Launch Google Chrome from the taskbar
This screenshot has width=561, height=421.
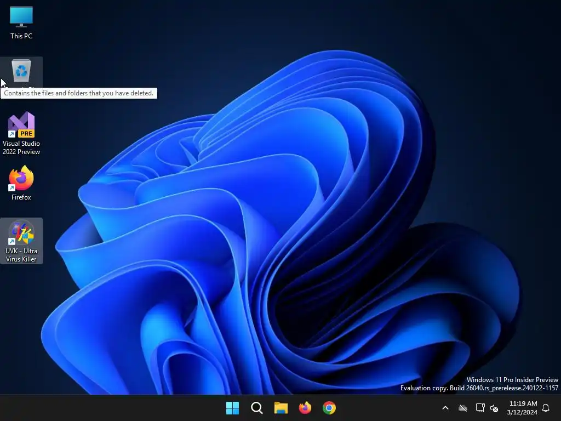tap(329, 408)
